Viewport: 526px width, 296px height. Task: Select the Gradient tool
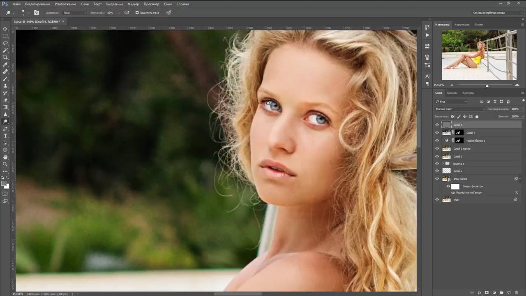(x=5, y=107)
